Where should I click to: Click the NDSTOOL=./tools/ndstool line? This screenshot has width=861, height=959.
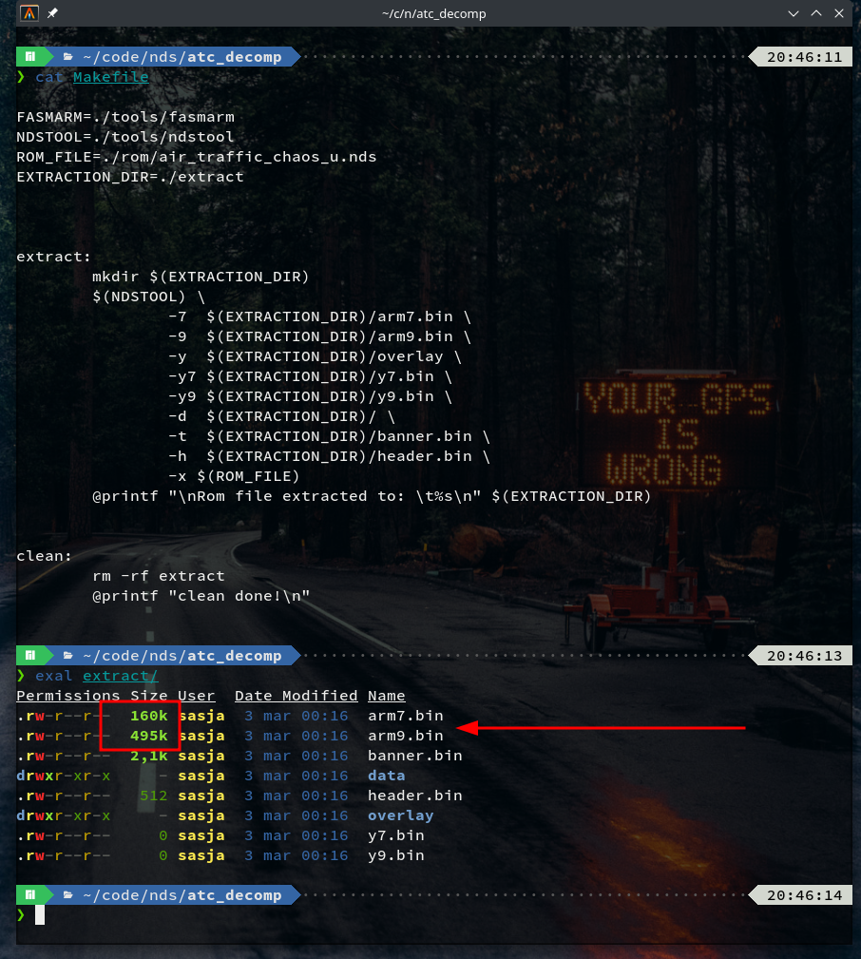pos(125,137)
